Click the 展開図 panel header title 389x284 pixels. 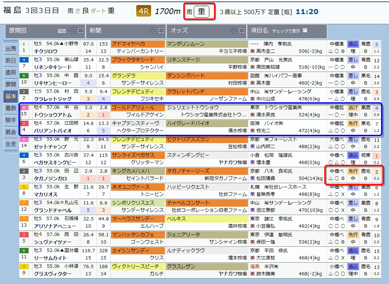[x=18, y=30]
